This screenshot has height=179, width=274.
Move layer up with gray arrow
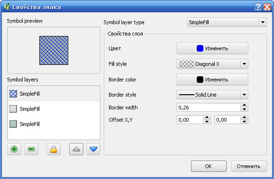[76, 149]
